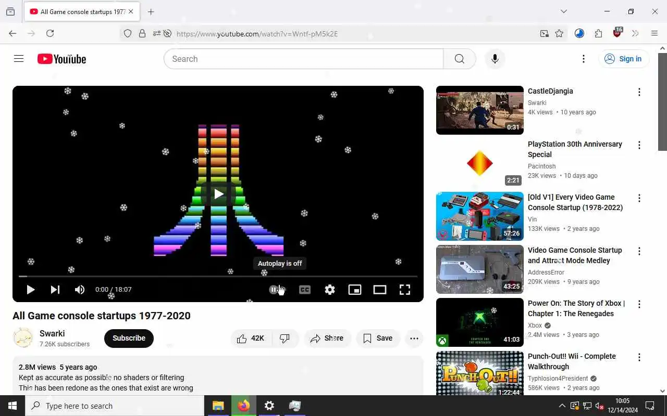The height and width of the screenshot is (416, 667).
Task: Reload the current page
Action: click(50, 33)
